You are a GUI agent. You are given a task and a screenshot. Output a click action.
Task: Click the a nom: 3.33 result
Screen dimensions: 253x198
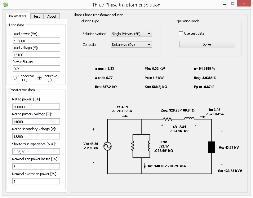tap(104, 68)
